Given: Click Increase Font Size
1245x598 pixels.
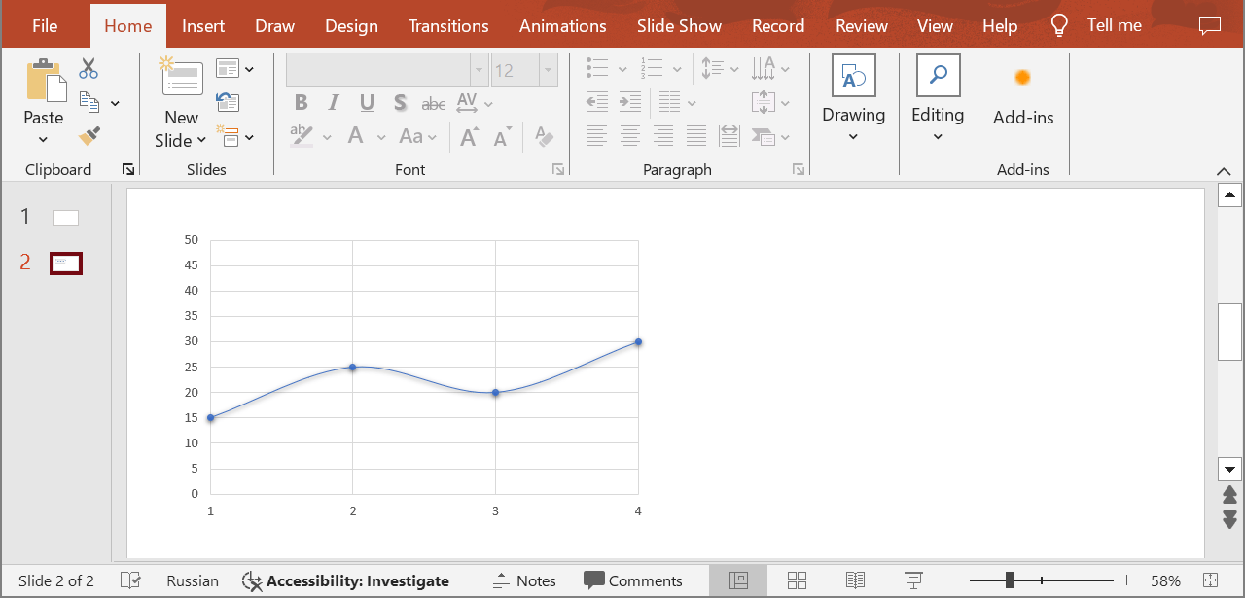Looking at the screenshot, I should pyautogui.click(x=469, y=137).
